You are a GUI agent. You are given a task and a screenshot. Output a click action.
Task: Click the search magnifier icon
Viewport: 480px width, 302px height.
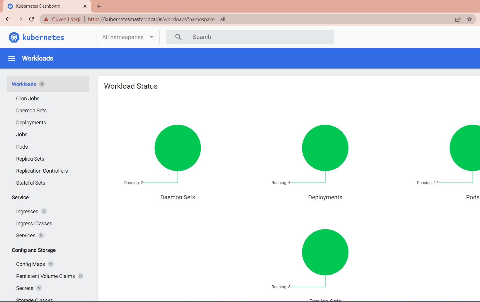pyautogui.click(x=178, y=37)
